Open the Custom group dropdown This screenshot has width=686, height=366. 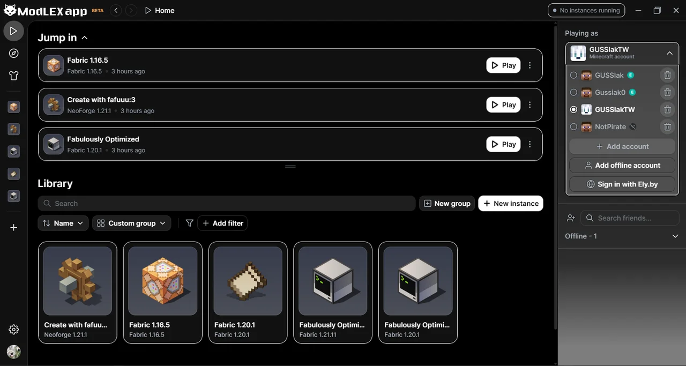(x=132, y=223)
